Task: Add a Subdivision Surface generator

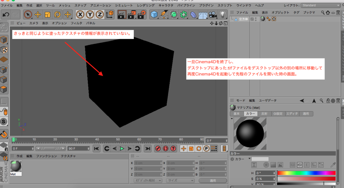Action: click(x=174, y=15)
